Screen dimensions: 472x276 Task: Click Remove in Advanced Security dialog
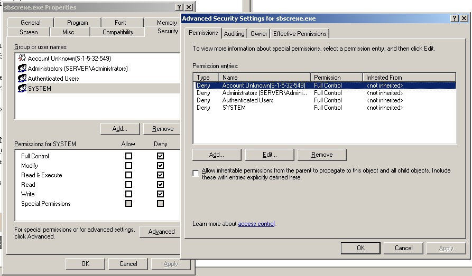tap(322, 155)
